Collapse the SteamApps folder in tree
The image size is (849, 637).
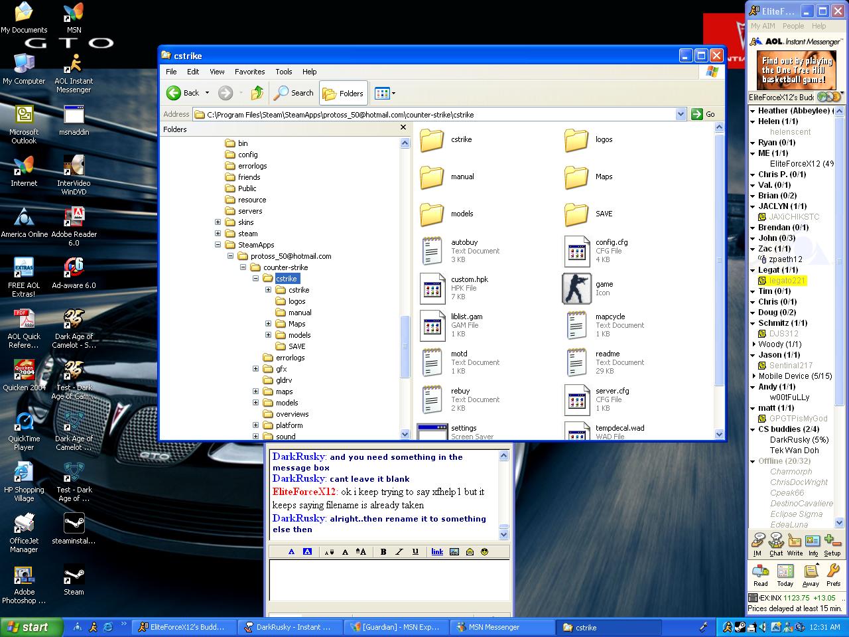pos(218,245)
